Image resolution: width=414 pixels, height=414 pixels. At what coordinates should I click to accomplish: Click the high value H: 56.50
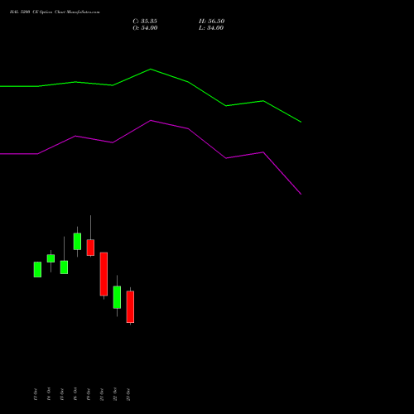(212, 22)
